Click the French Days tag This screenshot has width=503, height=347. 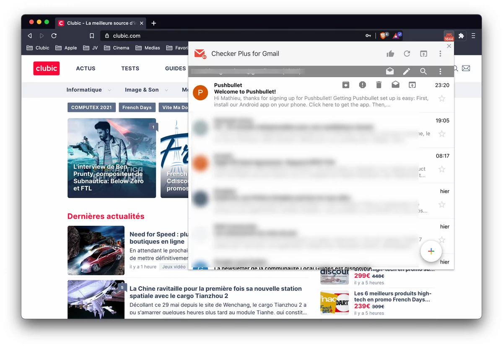137,107
